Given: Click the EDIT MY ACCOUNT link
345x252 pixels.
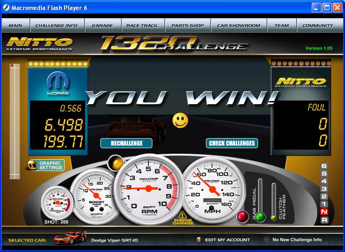Looking at the screenshot, I should point(227,240).
